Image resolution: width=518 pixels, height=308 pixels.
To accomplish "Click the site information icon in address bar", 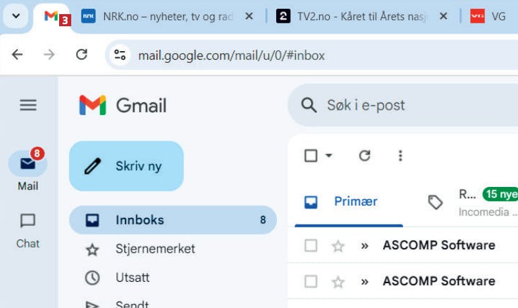I will tap(120, 54).
